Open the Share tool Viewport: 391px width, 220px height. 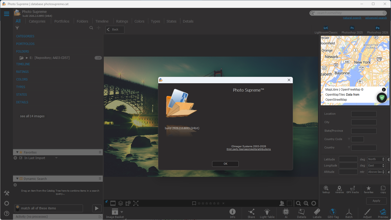[x=251, y=213]
